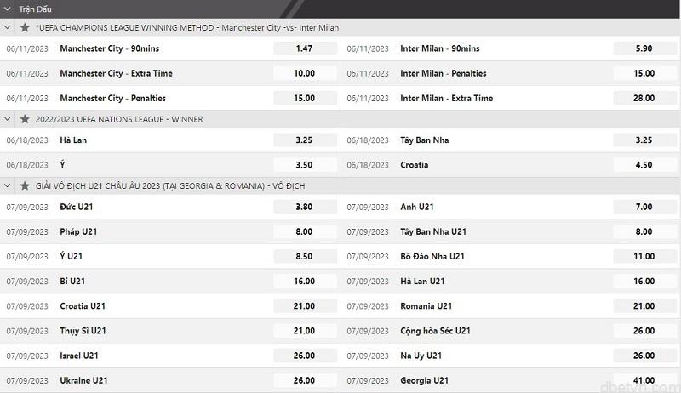Click Hà Lan winner odds 3.25

[305, 140]
